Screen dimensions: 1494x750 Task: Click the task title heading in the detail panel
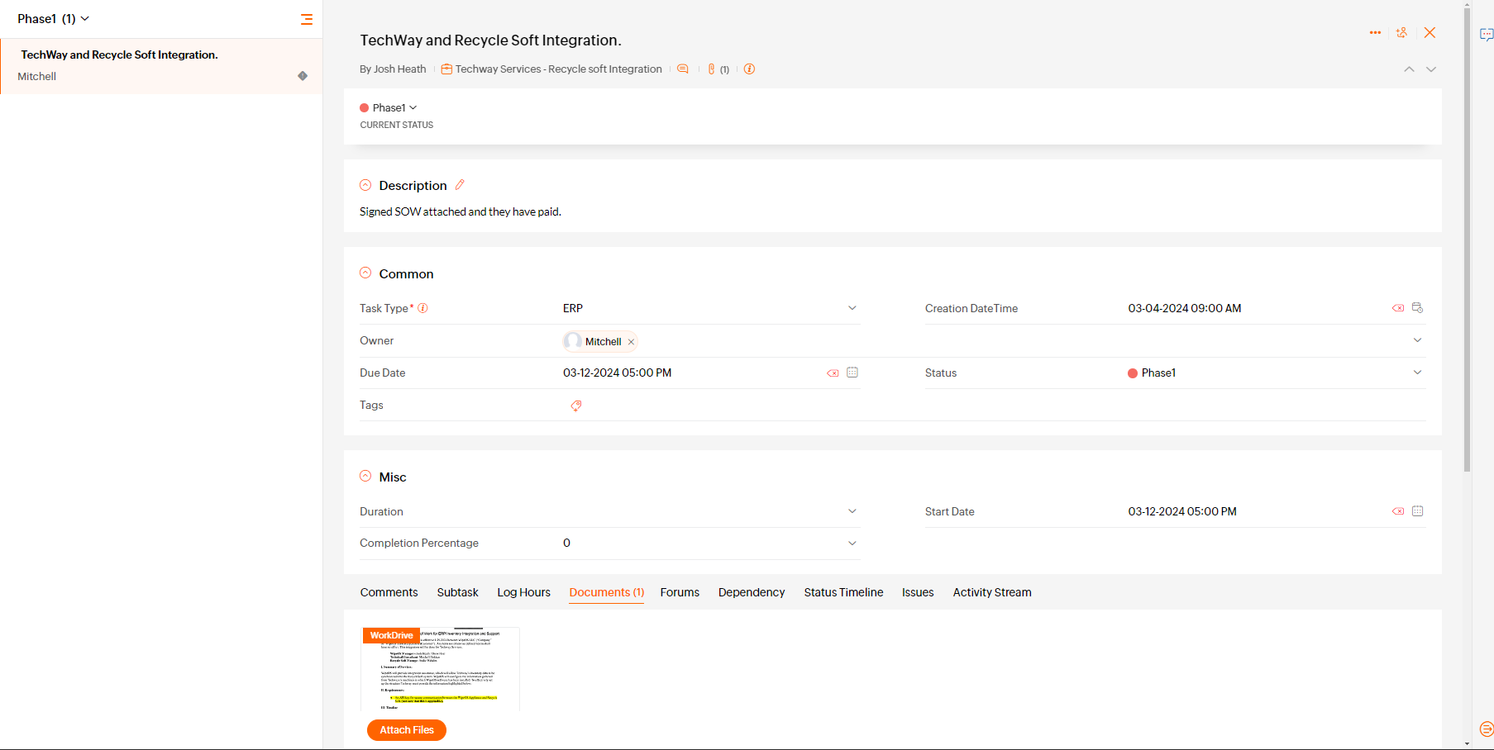(490, 40)
